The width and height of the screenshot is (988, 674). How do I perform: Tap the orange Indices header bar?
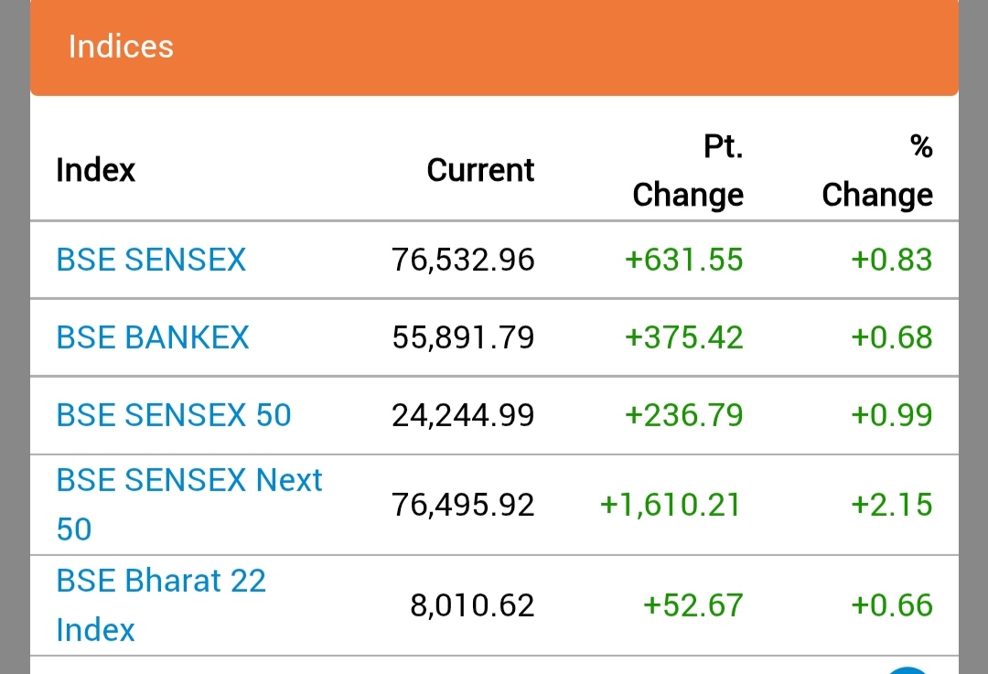(494, 48)
